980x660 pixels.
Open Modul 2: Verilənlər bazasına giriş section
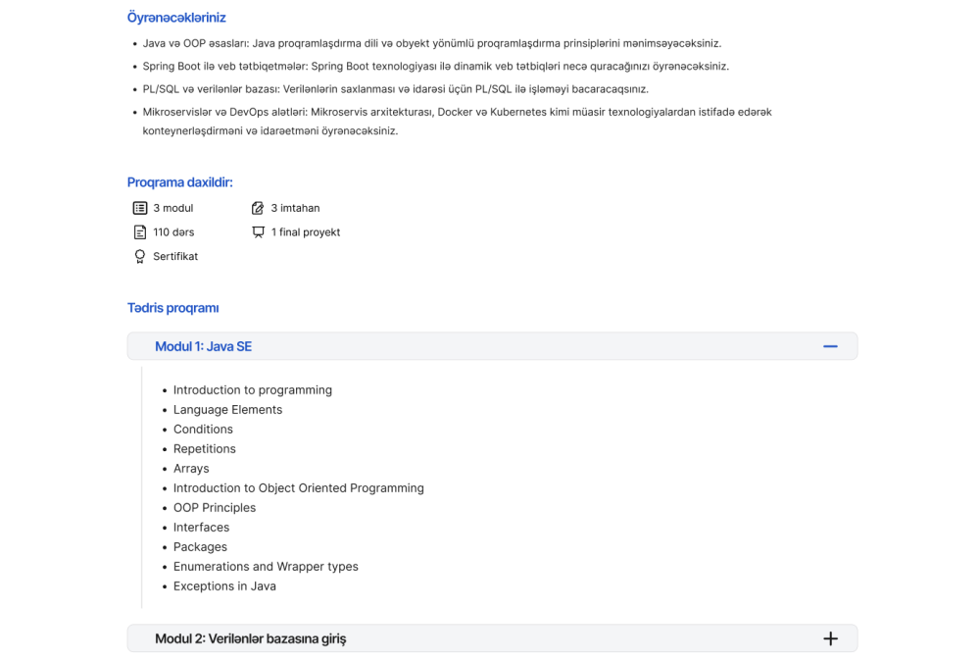[x=250, y=638]
